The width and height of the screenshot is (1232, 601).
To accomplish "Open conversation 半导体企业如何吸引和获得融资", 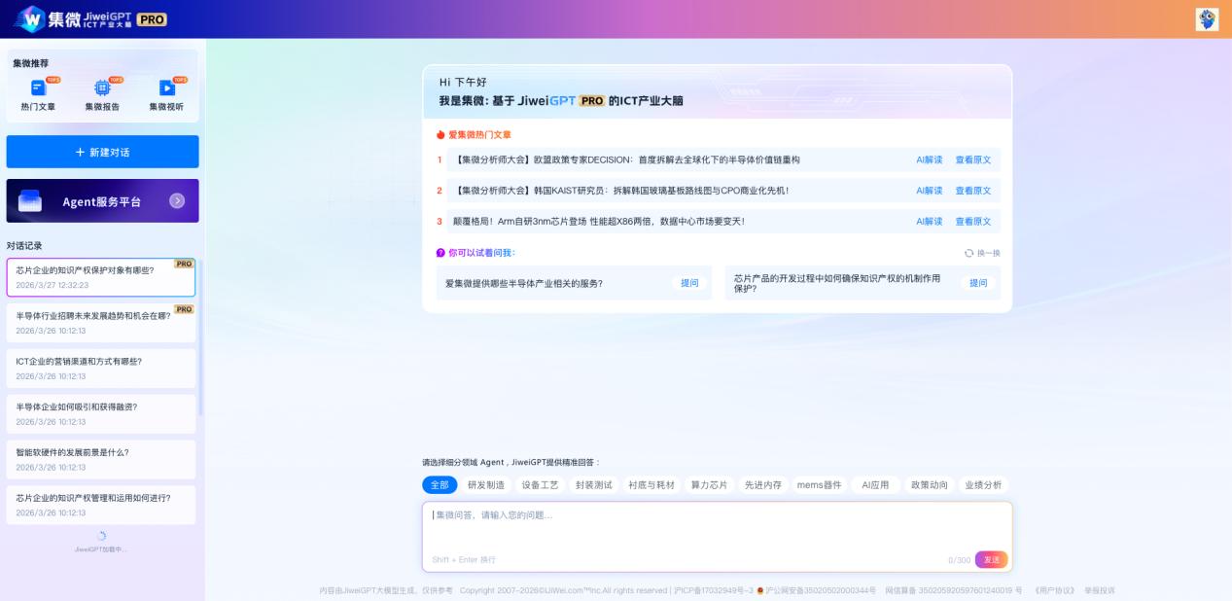I will (101, 413).
